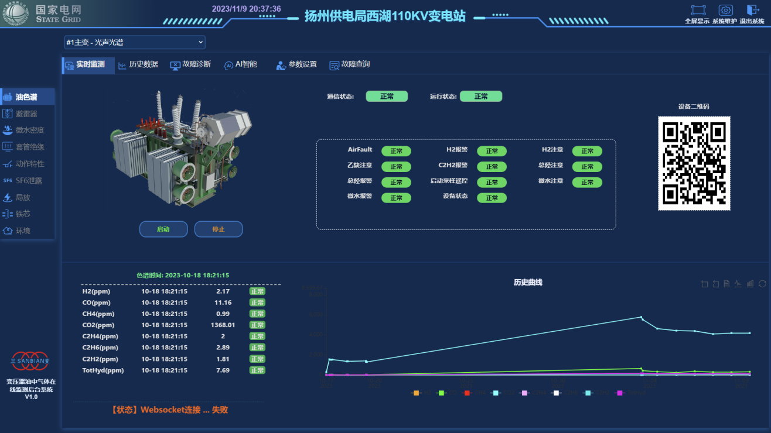Go to the 参数设置 tab

point(297,65)
